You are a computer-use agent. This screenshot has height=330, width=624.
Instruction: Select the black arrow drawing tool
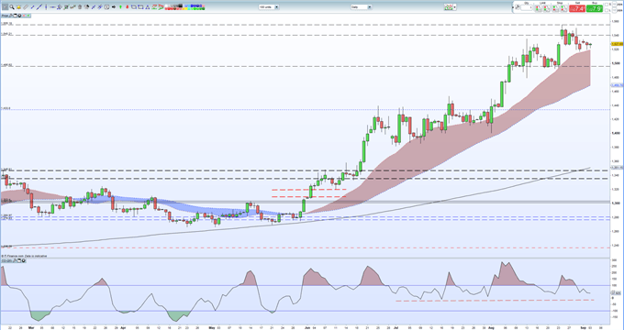pos(114,7)
